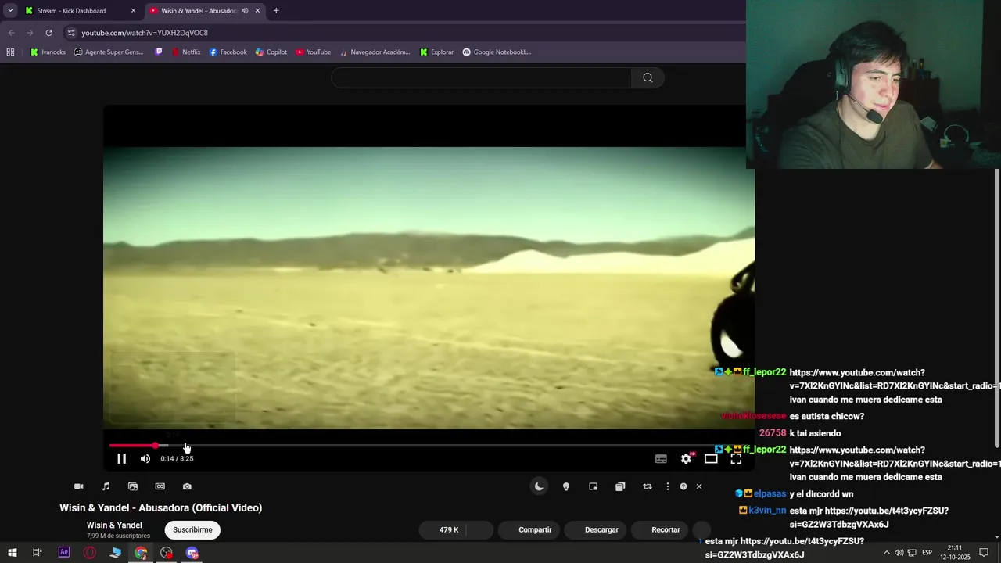The image size is (1001, 563).
Task: Click the help question mark icon
Action: 683,486
